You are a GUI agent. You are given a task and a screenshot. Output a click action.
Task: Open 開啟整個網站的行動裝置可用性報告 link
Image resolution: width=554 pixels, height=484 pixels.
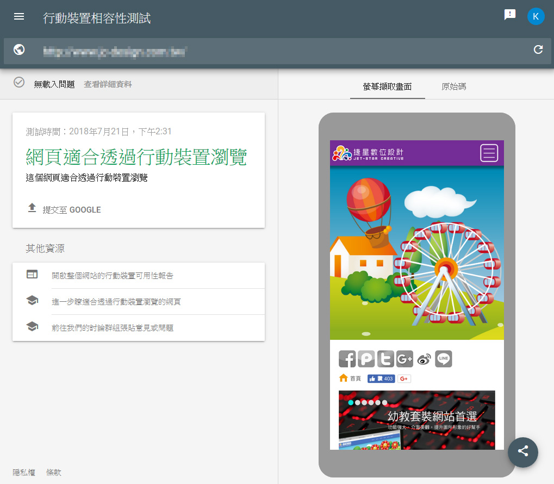113,276
